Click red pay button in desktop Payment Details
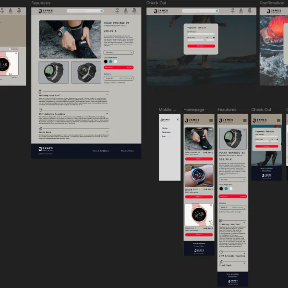The image size is (288, 288). (x=201, y=46)
